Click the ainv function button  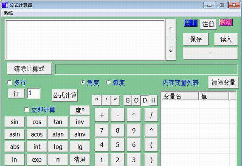(x=80, y=134)
